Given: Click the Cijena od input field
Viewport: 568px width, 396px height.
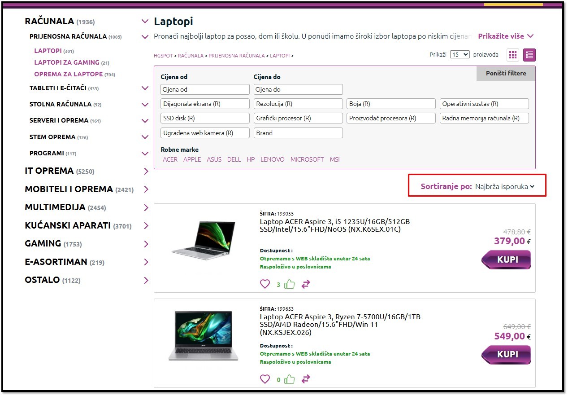Looking at the screenshot, I should [205, 89].
